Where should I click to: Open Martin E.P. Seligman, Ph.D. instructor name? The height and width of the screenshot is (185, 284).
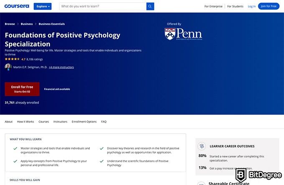(30, 67)
